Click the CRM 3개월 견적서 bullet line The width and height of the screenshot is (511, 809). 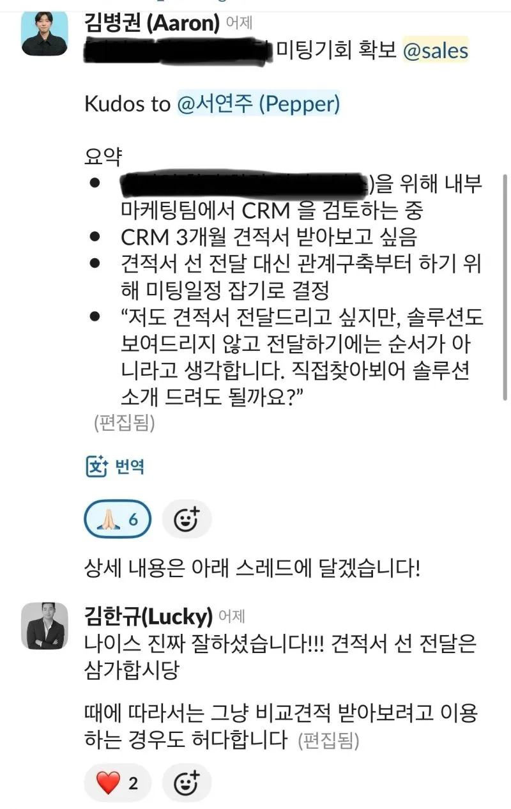point(269,236)
